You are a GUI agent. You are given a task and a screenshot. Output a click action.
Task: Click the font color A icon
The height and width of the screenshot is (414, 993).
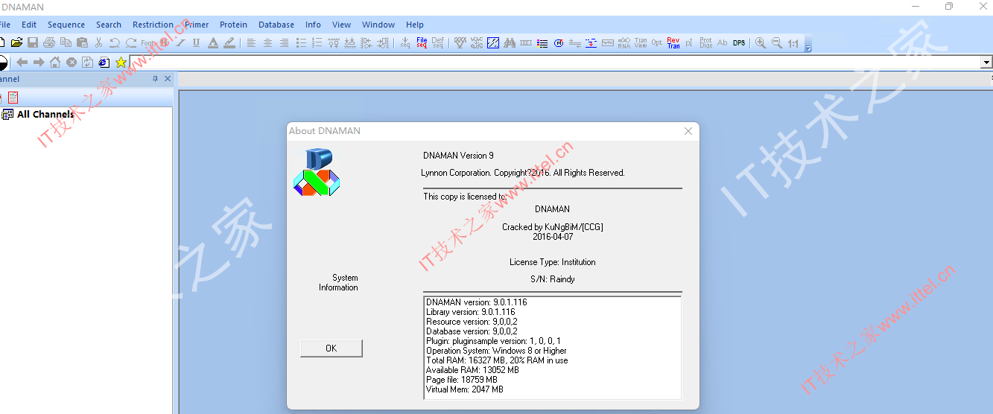tap(213, 43)
